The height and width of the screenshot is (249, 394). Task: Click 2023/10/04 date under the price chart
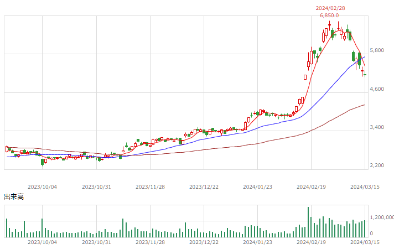pos(42,187)
